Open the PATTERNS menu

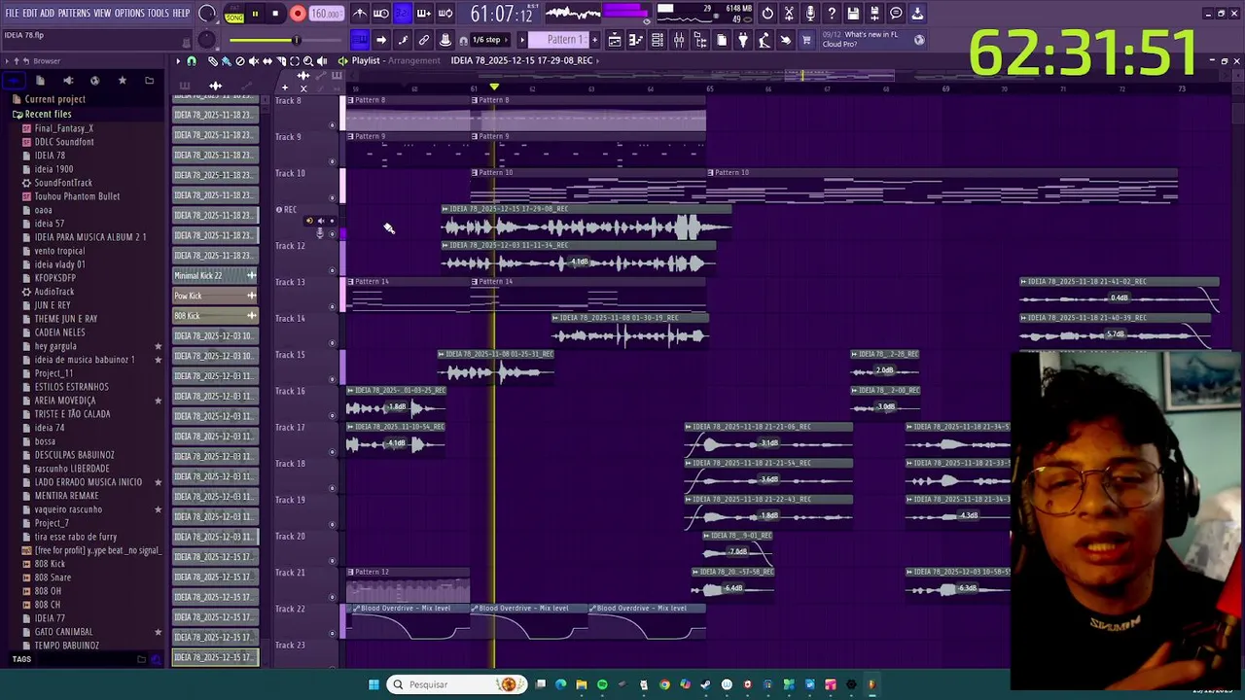point(74,14)
